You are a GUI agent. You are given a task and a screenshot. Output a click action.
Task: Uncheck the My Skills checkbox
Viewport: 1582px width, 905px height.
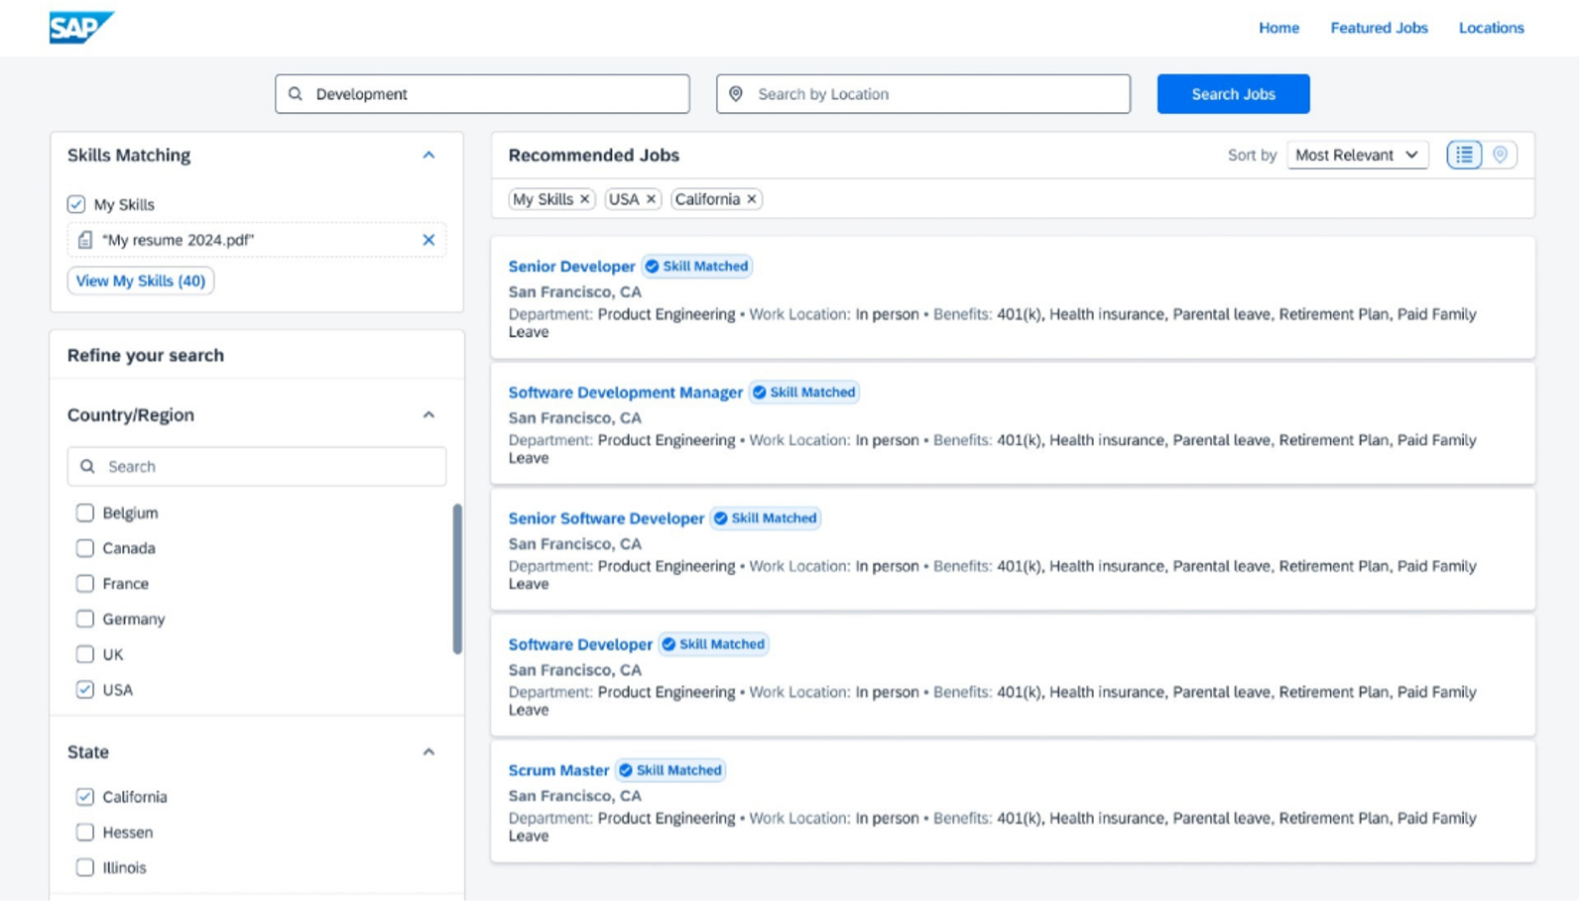pyautogui.click(x=76, y=205)
